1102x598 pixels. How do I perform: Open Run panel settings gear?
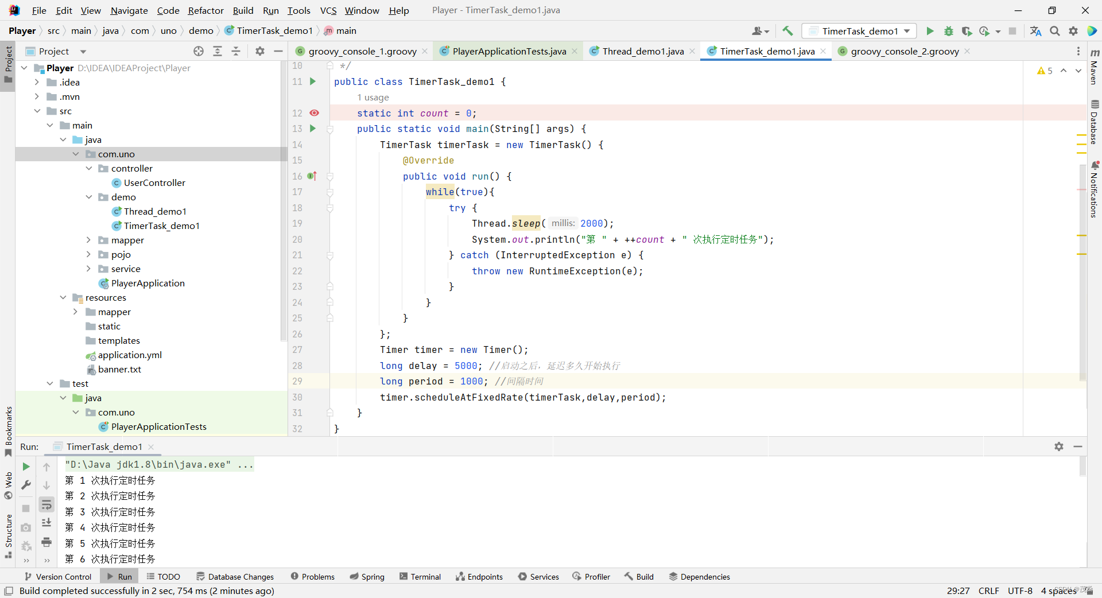point(1059,446)
